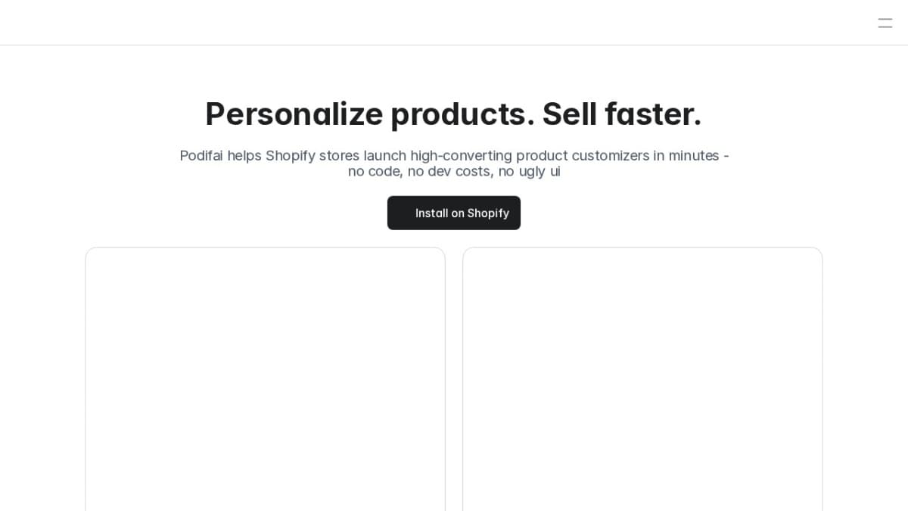Click the subtitle mentioning no code
Screen dimensions: 908x511
click(x=454, y=171)
